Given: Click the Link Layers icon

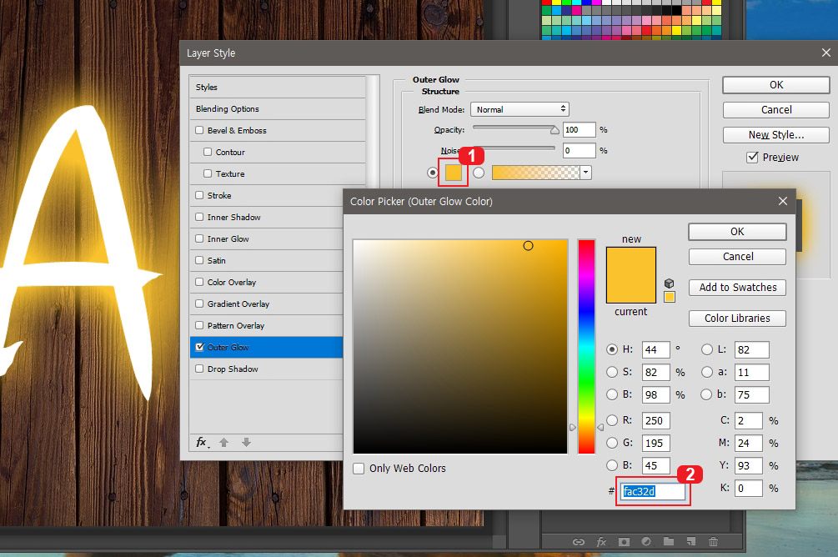Looking at the screenshot, I should 579,542.
